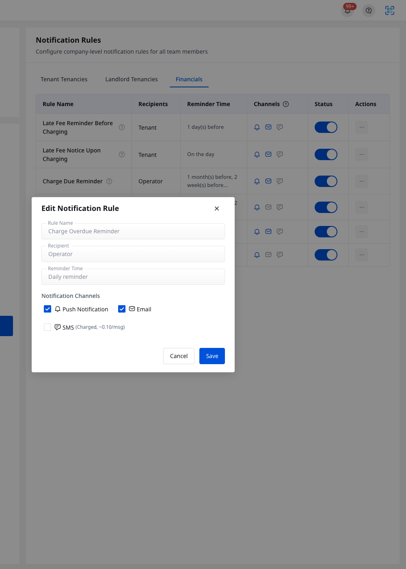Save the notification rule changes
The width and height of the screenshot is (406, 569).
212,356
